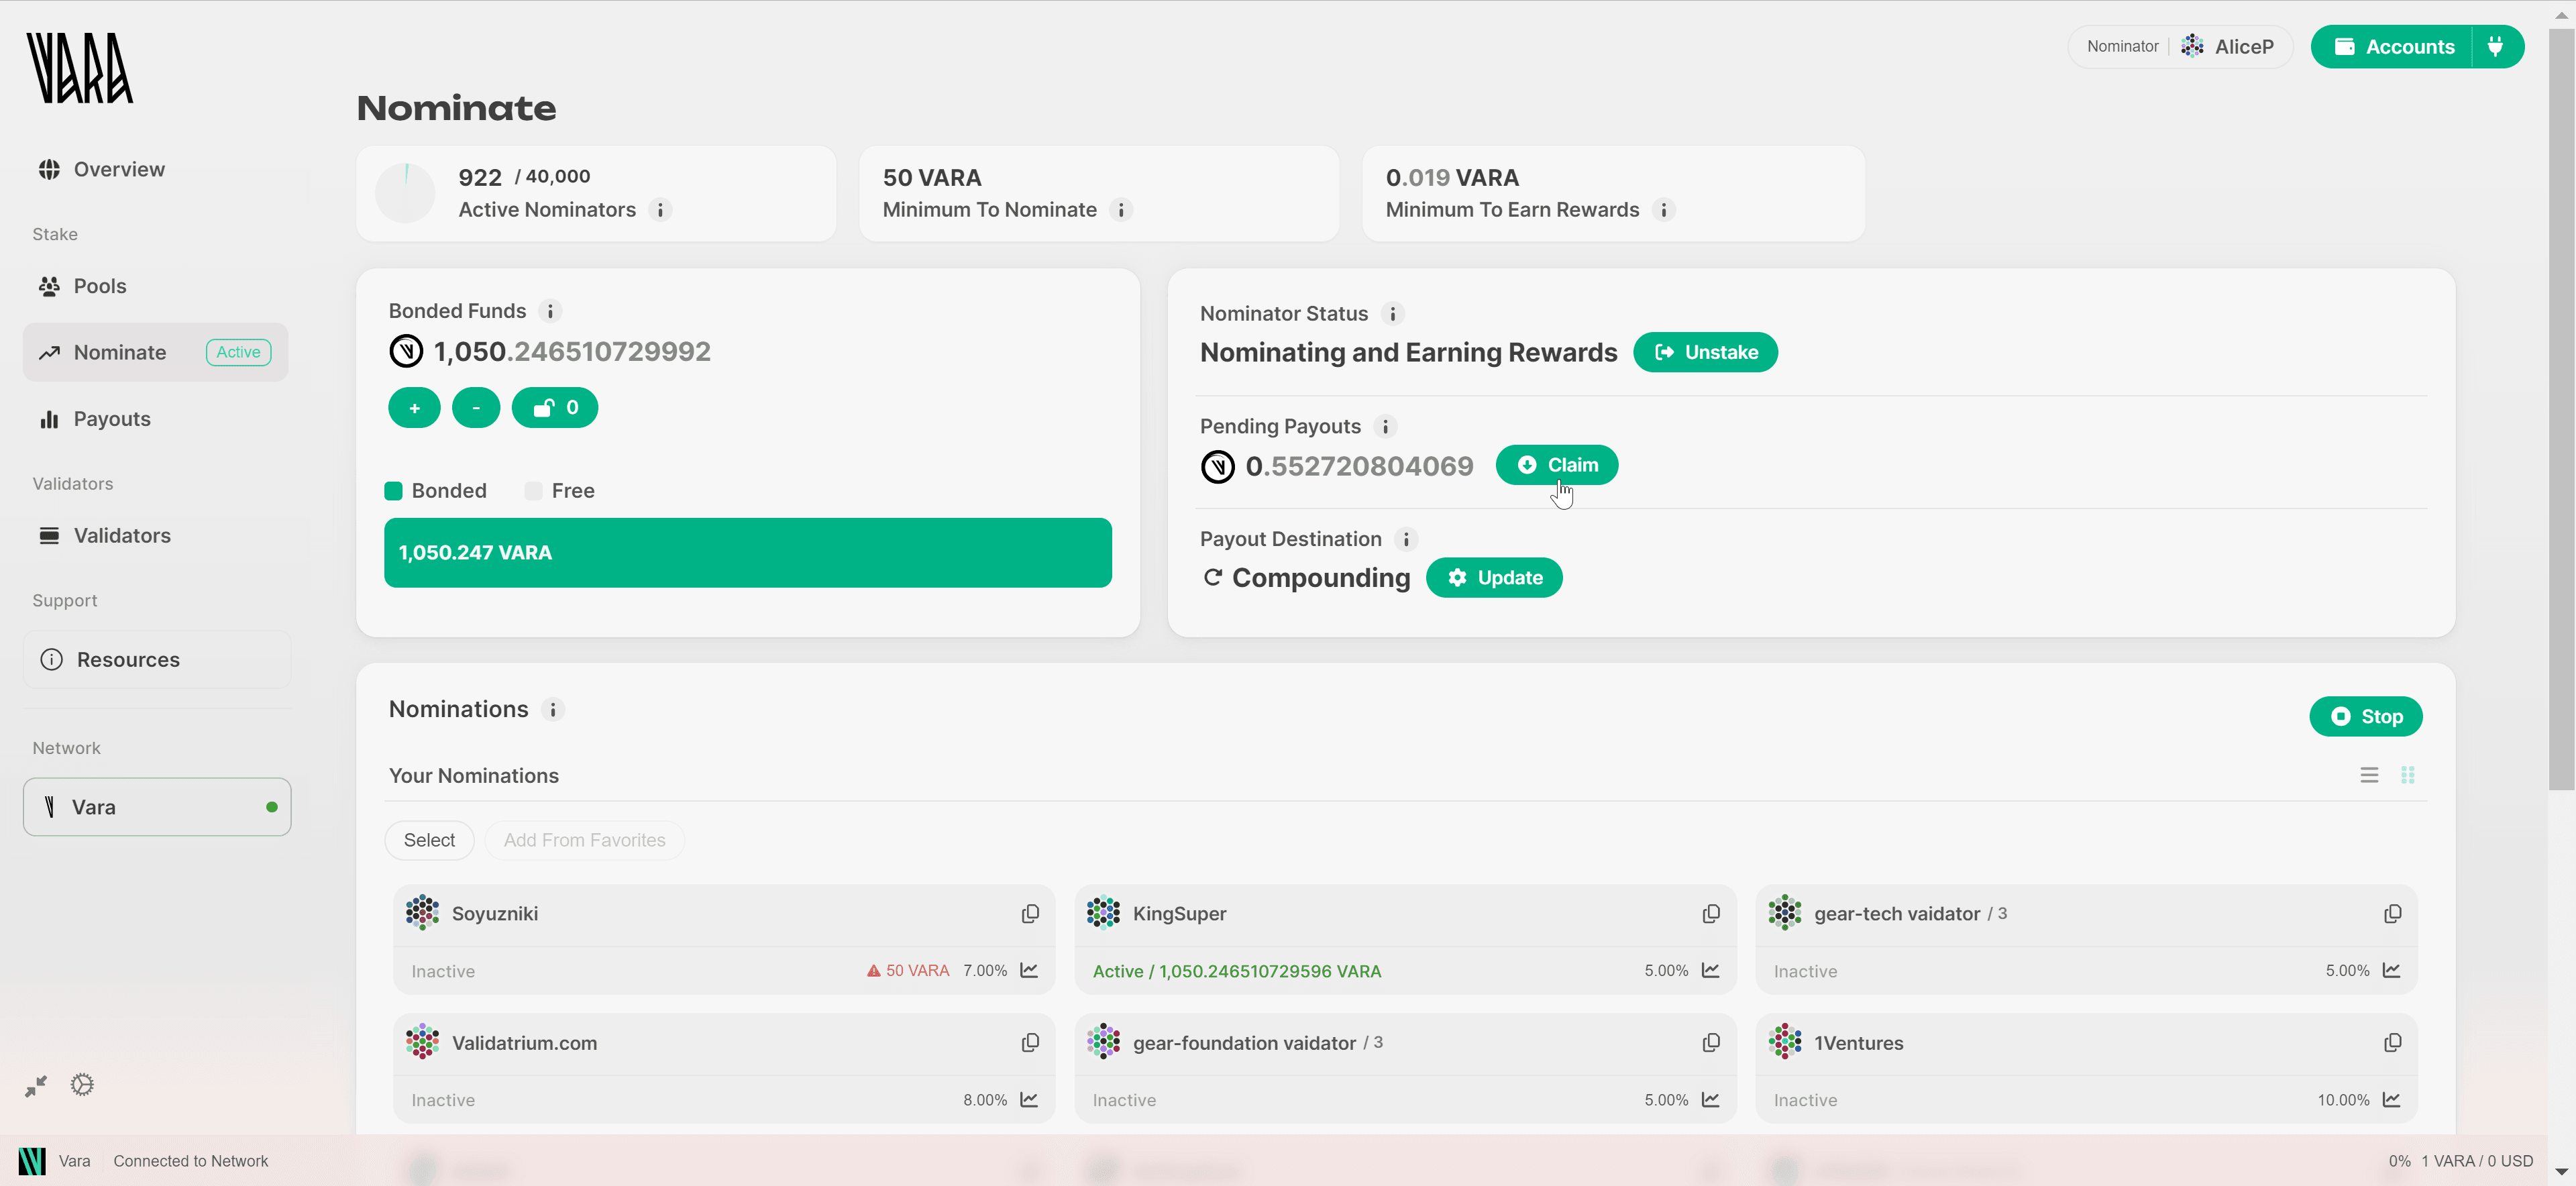Screen dimensions: 2576x1186
Task: Switch nominations to grid view
Action: pyautogui.click(x=2409, y=775)
